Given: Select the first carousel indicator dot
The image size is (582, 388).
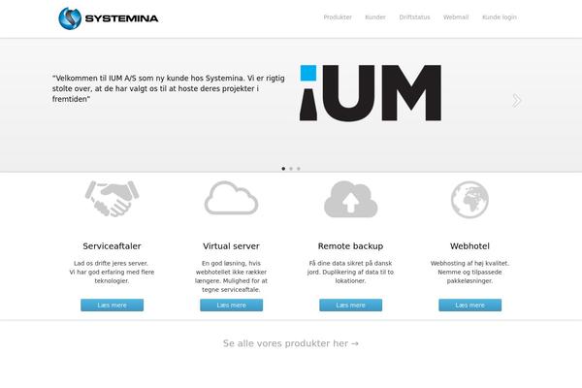Looking at the screenshot, I should [283, 169].
